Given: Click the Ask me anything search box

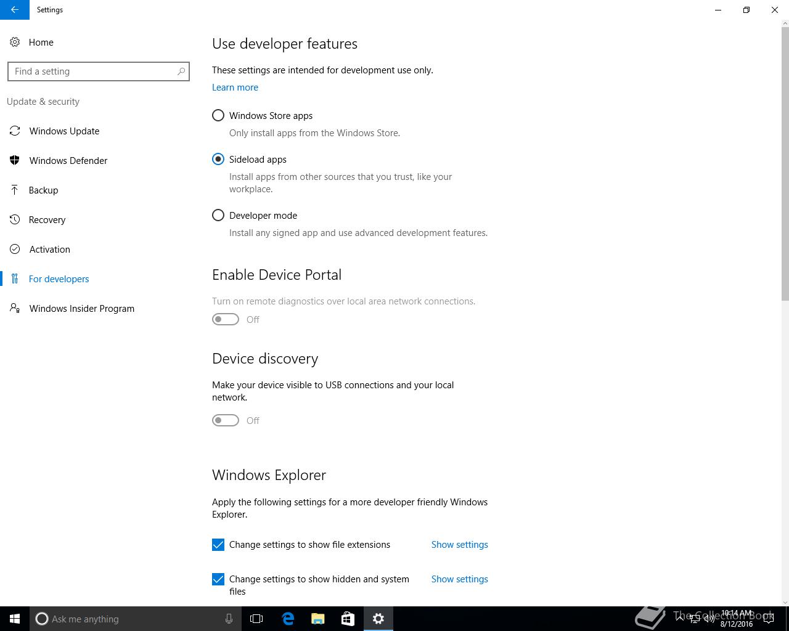Looking at the screenshot, I should click(134, 619).
